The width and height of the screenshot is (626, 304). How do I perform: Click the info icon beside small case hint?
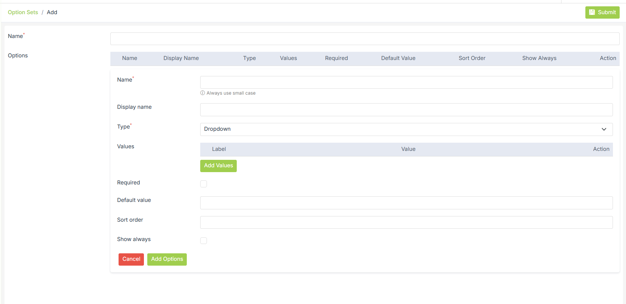[202, 93]
